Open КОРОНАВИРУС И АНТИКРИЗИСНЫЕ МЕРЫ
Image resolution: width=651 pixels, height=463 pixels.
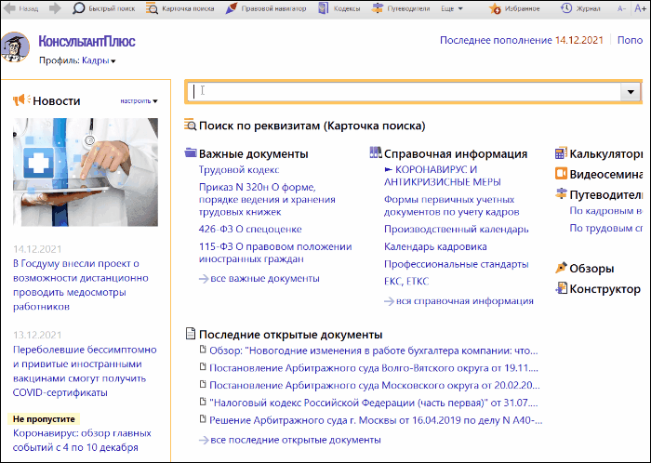pyautogui.click(x=443, y=176)
